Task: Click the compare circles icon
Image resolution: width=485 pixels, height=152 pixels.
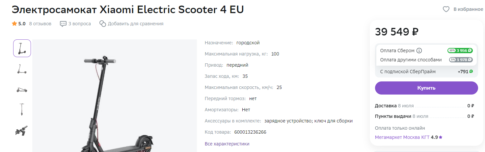Action: (103, 24)
